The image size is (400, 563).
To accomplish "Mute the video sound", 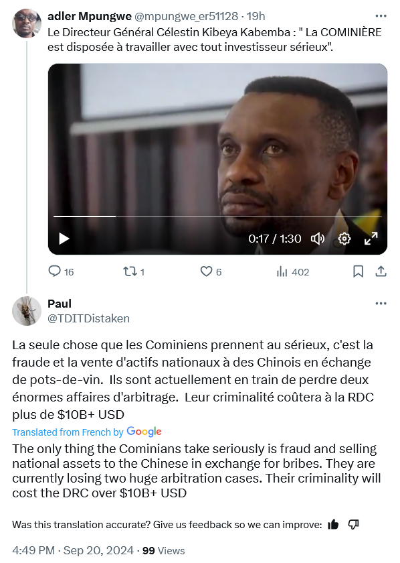I will 317,239.
